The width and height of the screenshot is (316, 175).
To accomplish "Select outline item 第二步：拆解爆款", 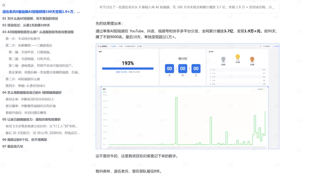I will tap(29, 45).
